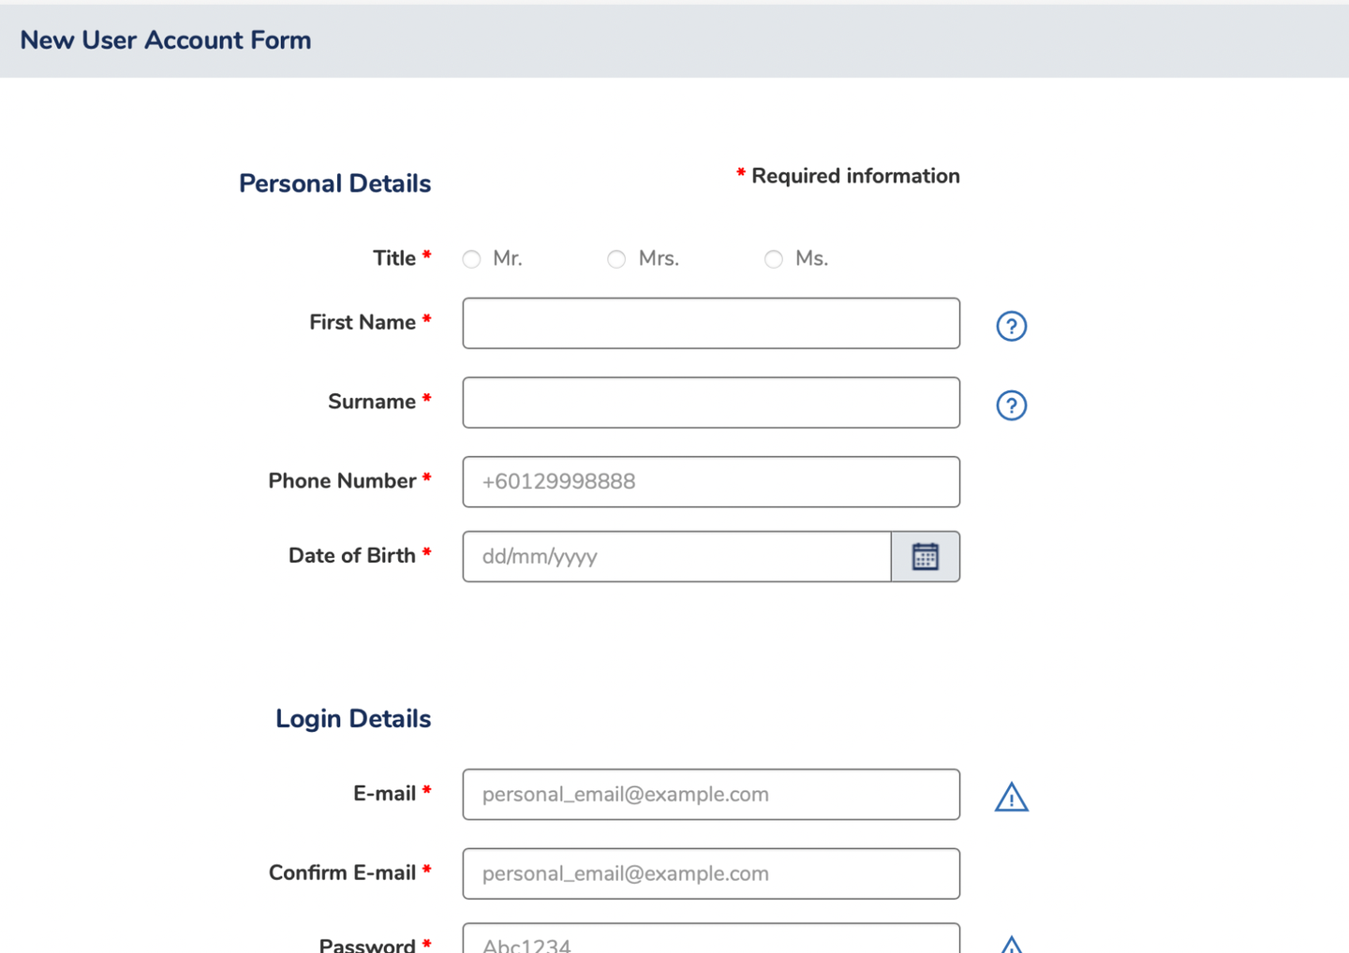Image resolution: width=1349 pixels, height=953 pixels.
Task: Focus the Phone Number input
Action: [x=710, y=482]
